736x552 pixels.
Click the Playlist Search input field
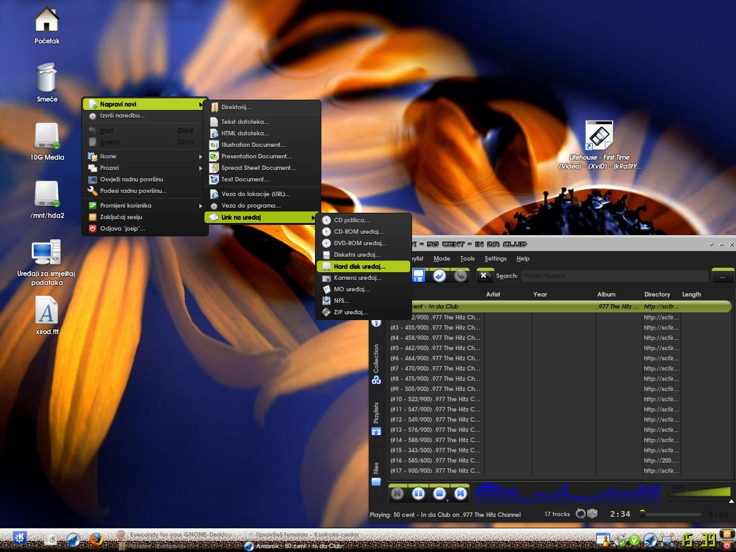pyautogui.click(x=615, y=276)
